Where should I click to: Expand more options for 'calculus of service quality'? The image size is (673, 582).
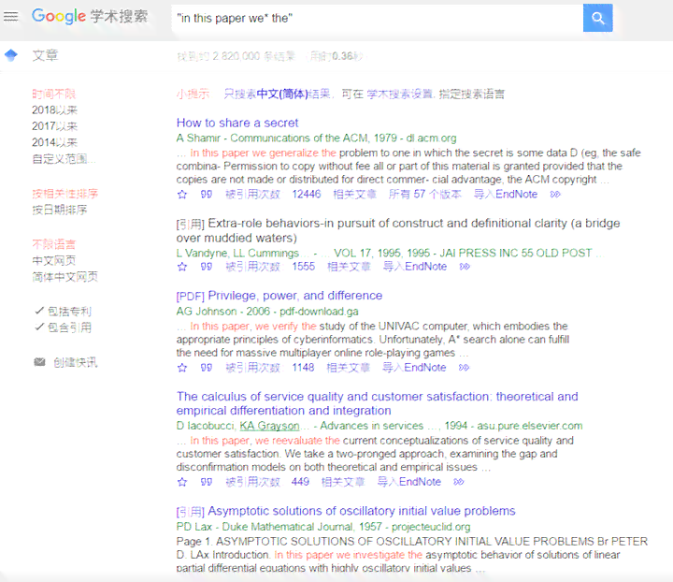459,482
